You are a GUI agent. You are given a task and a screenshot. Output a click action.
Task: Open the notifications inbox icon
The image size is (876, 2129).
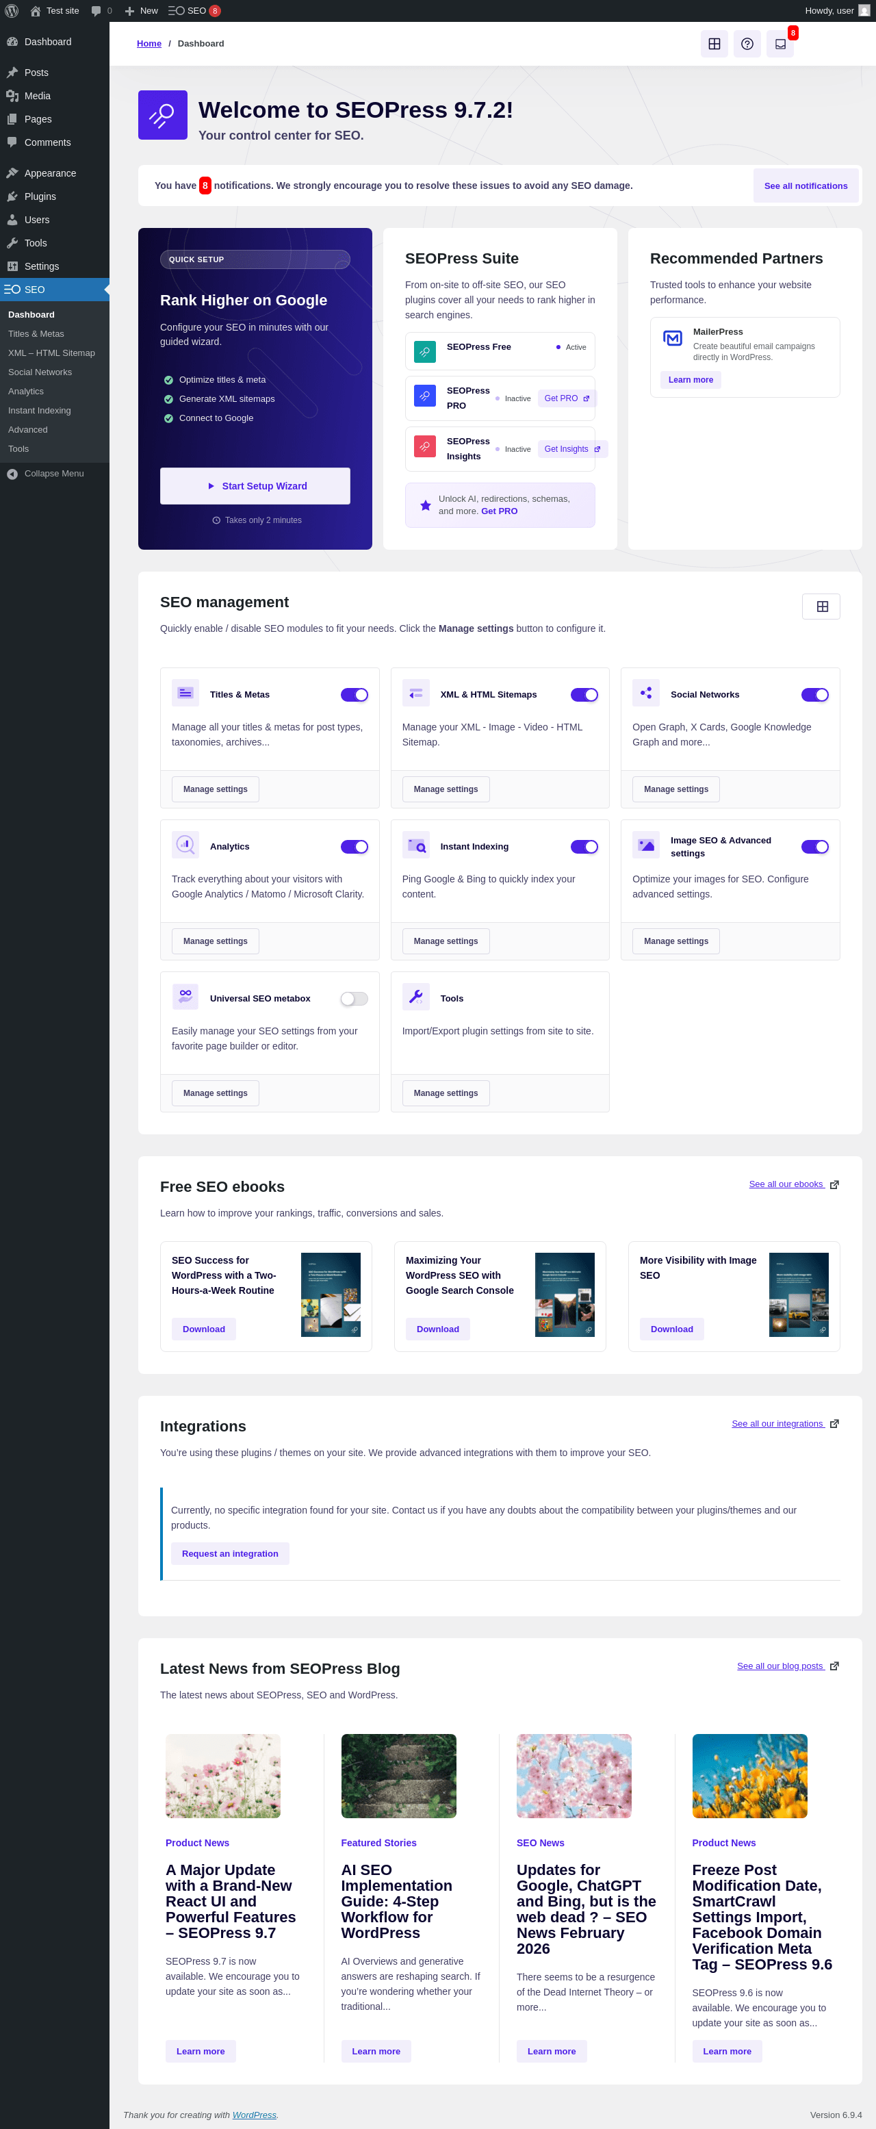pyautogui.click(x=780, y=44)
